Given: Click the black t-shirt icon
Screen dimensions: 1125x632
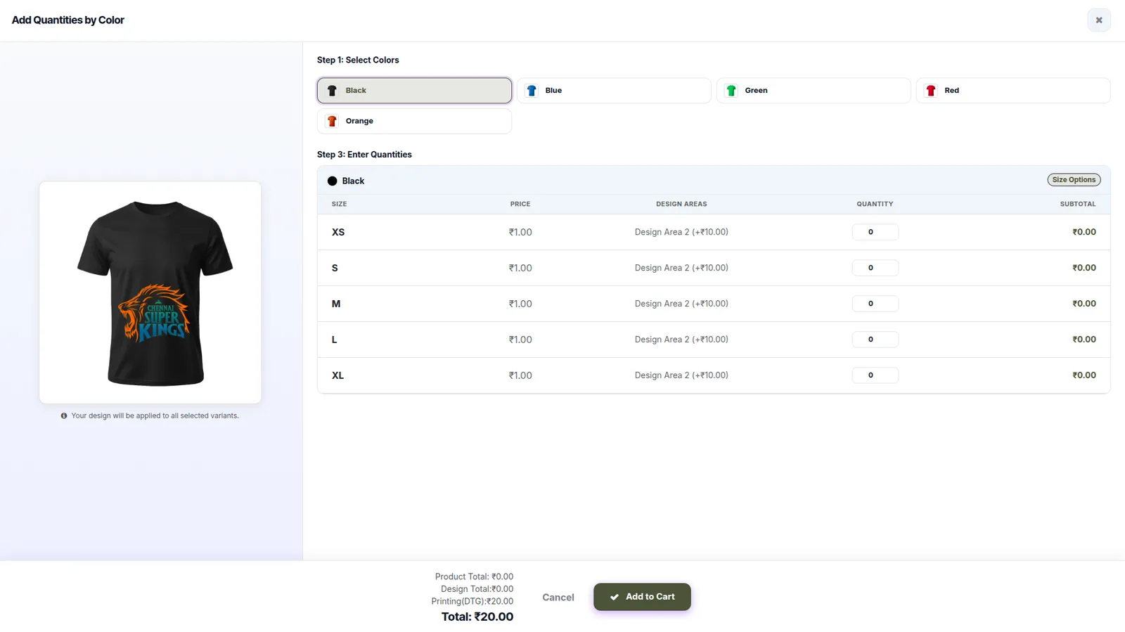Looking at the screenshot, I should 332,91.
